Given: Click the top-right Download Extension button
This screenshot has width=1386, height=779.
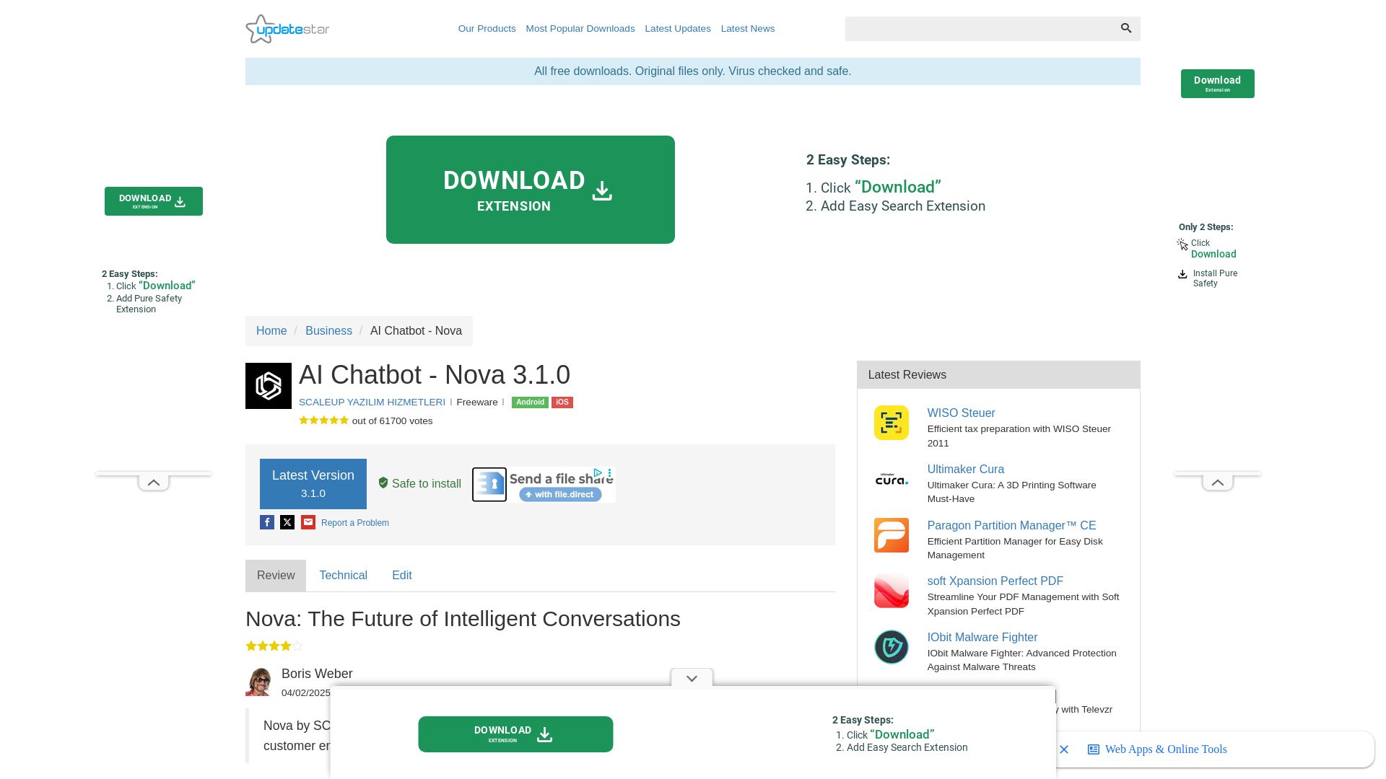Looking at the screenshot, I should [x=1218, y=84].
